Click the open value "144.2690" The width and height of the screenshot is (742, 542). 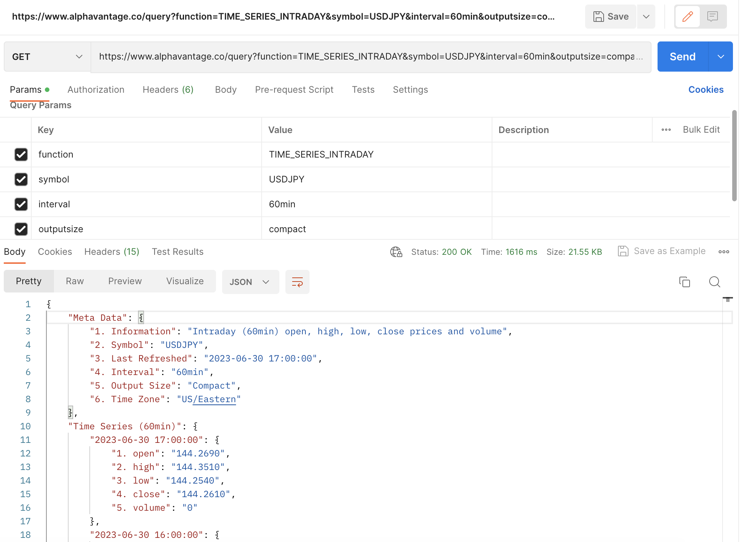pos(198,453)
